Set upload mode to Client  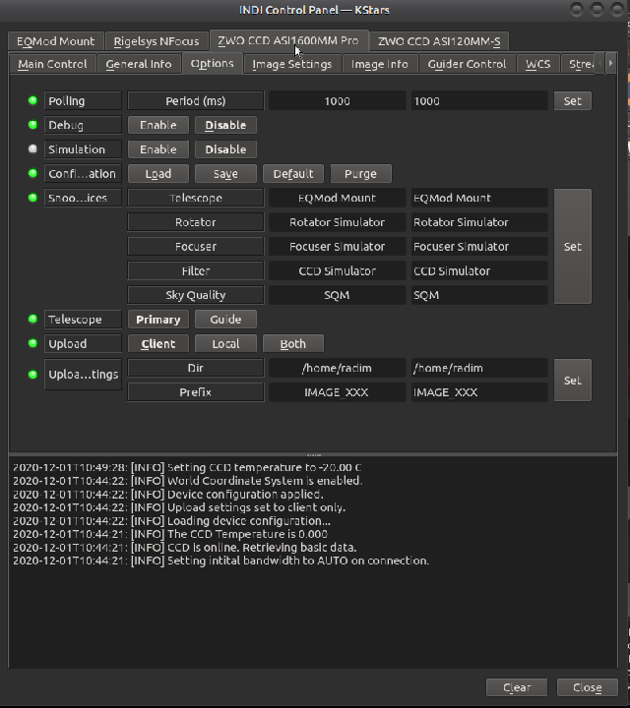pyautogui.click(x=158, y=344)
